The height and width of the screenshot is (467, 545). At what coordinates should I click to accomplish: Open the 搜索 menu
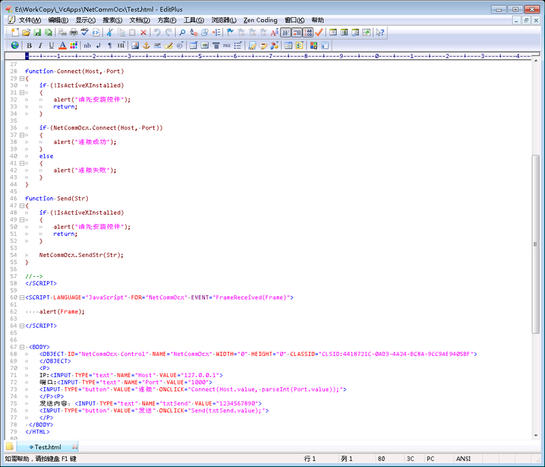[x=112, y=20]
